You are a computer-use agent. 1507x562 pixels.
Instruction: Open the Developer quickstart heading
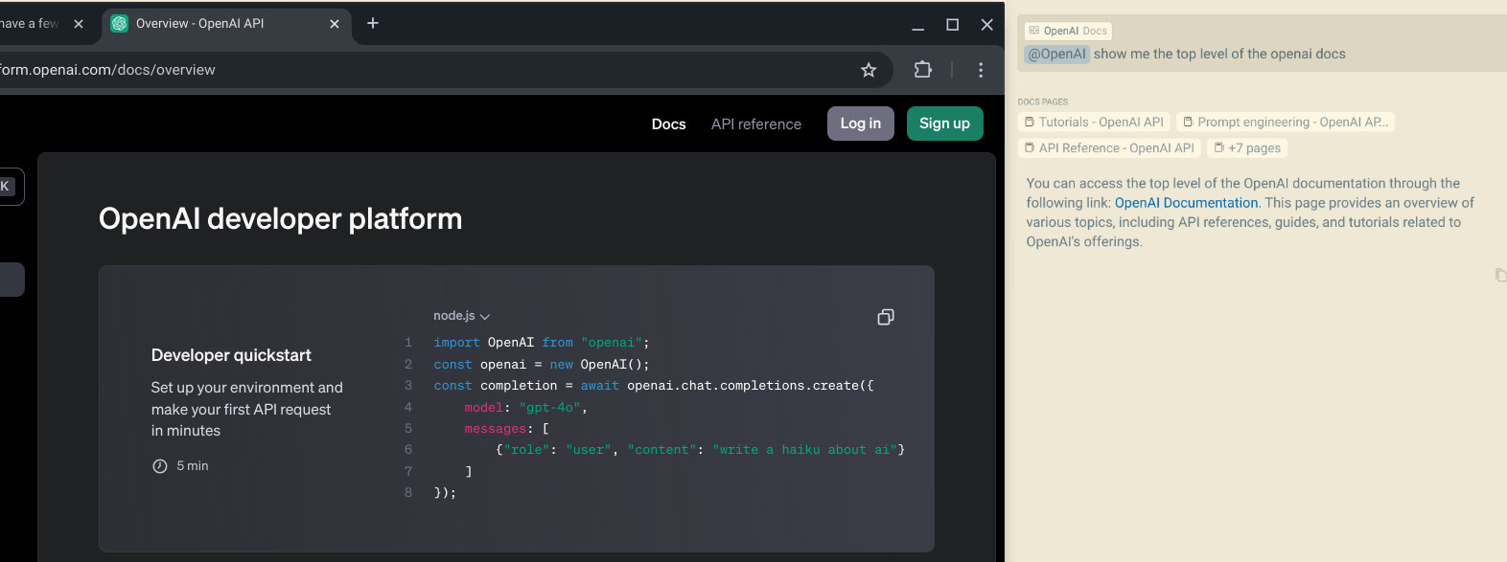(x=231, y=355)
